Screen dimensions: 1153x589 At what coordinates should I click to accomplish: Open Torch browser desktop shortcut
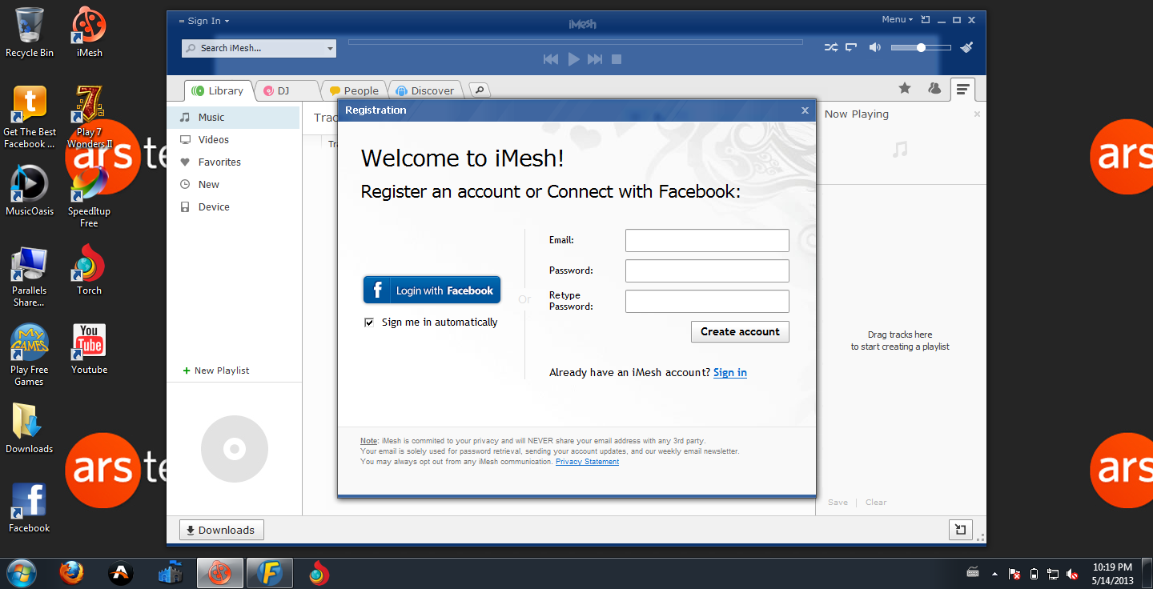pos(89,270)
